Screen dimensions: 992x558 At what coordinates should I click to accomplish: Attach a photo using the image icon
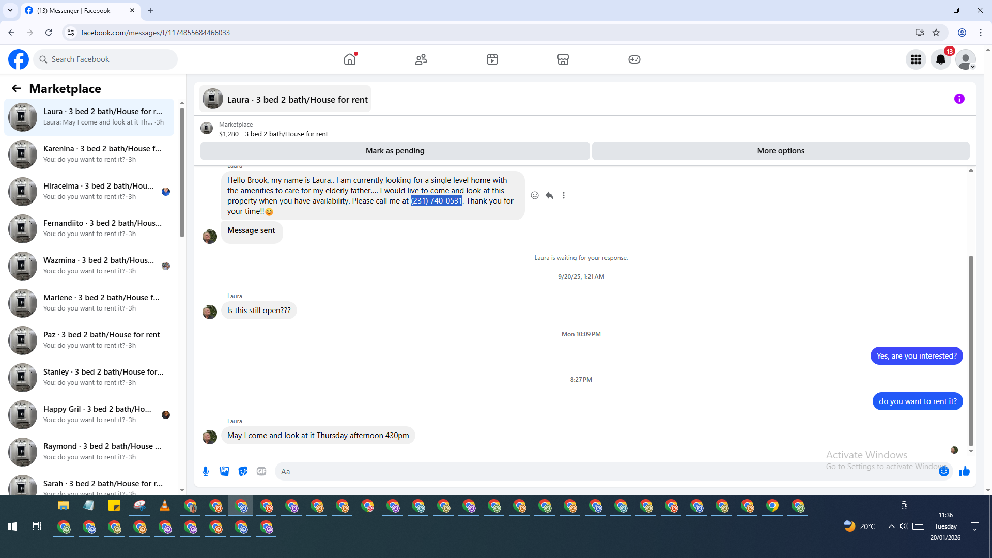(224, 471)
